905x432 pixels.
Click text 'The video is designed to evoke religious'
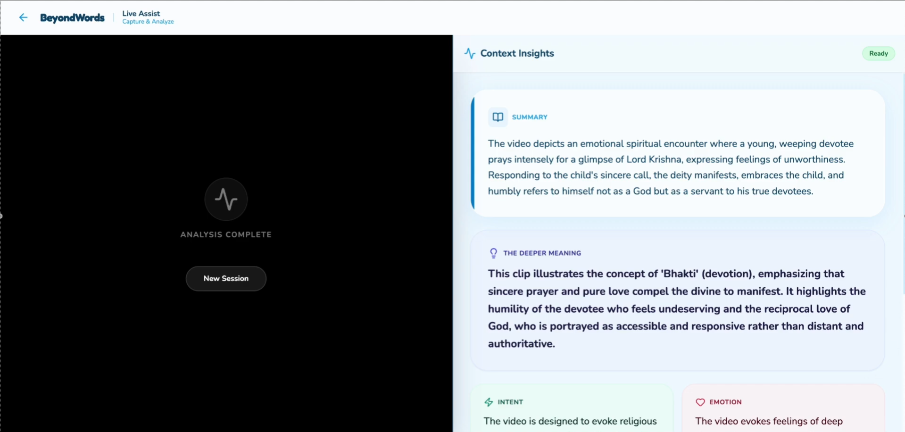point(570,421)
